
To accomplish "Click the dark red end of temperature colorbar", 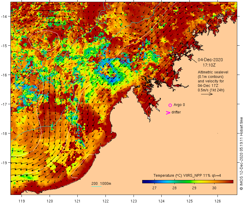I will point(232,182).
